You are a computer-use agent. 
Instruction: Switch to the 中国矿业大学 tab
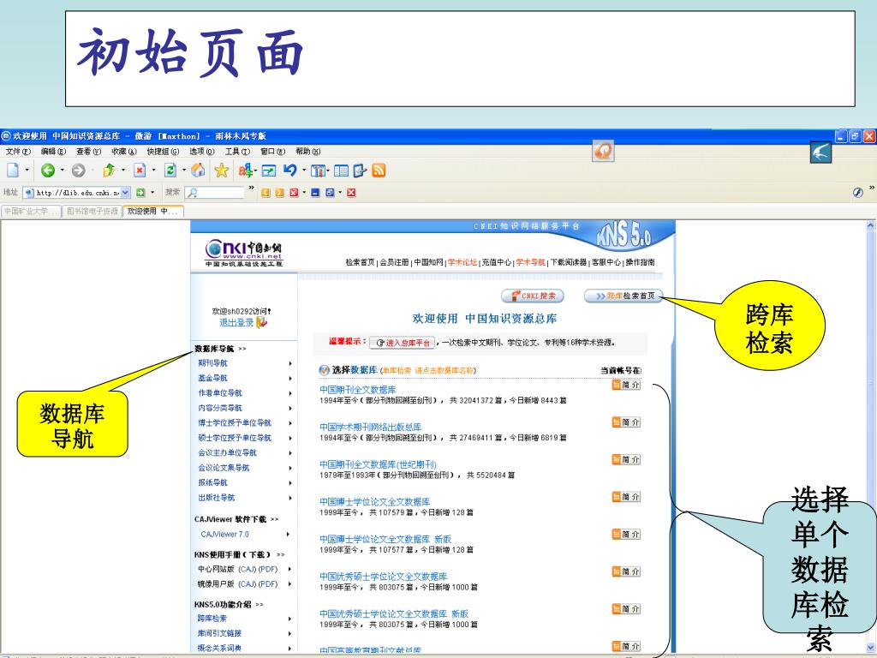coord(31,212)
